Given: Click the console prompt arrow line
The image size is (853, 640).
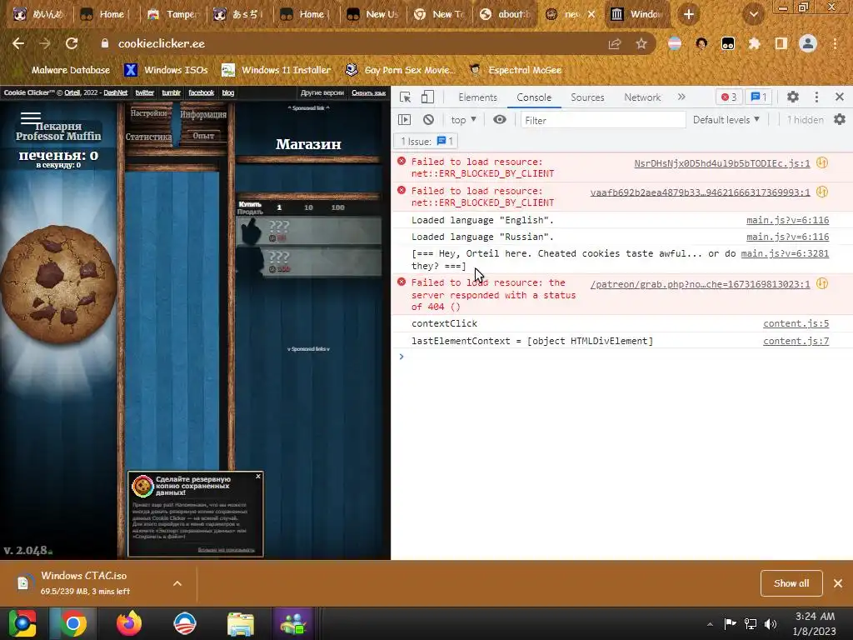Looking at the screenshot, I should point(621,357).
